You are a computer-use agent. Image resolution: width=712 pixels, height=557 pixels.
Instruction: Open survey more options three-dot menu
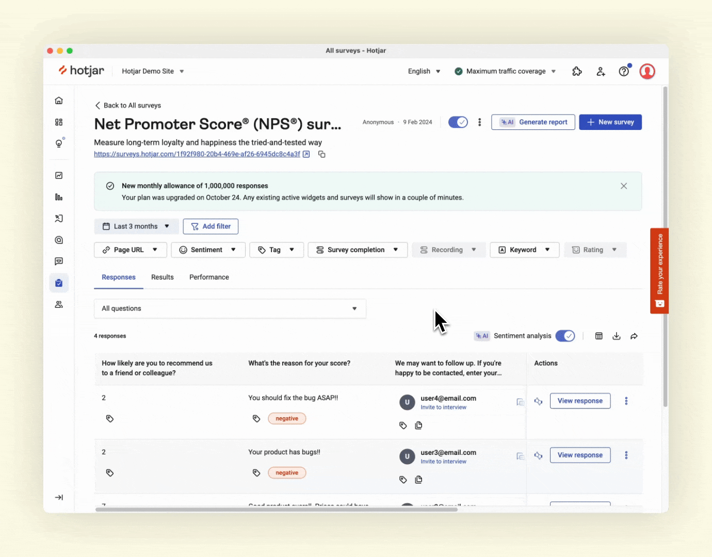480,122
